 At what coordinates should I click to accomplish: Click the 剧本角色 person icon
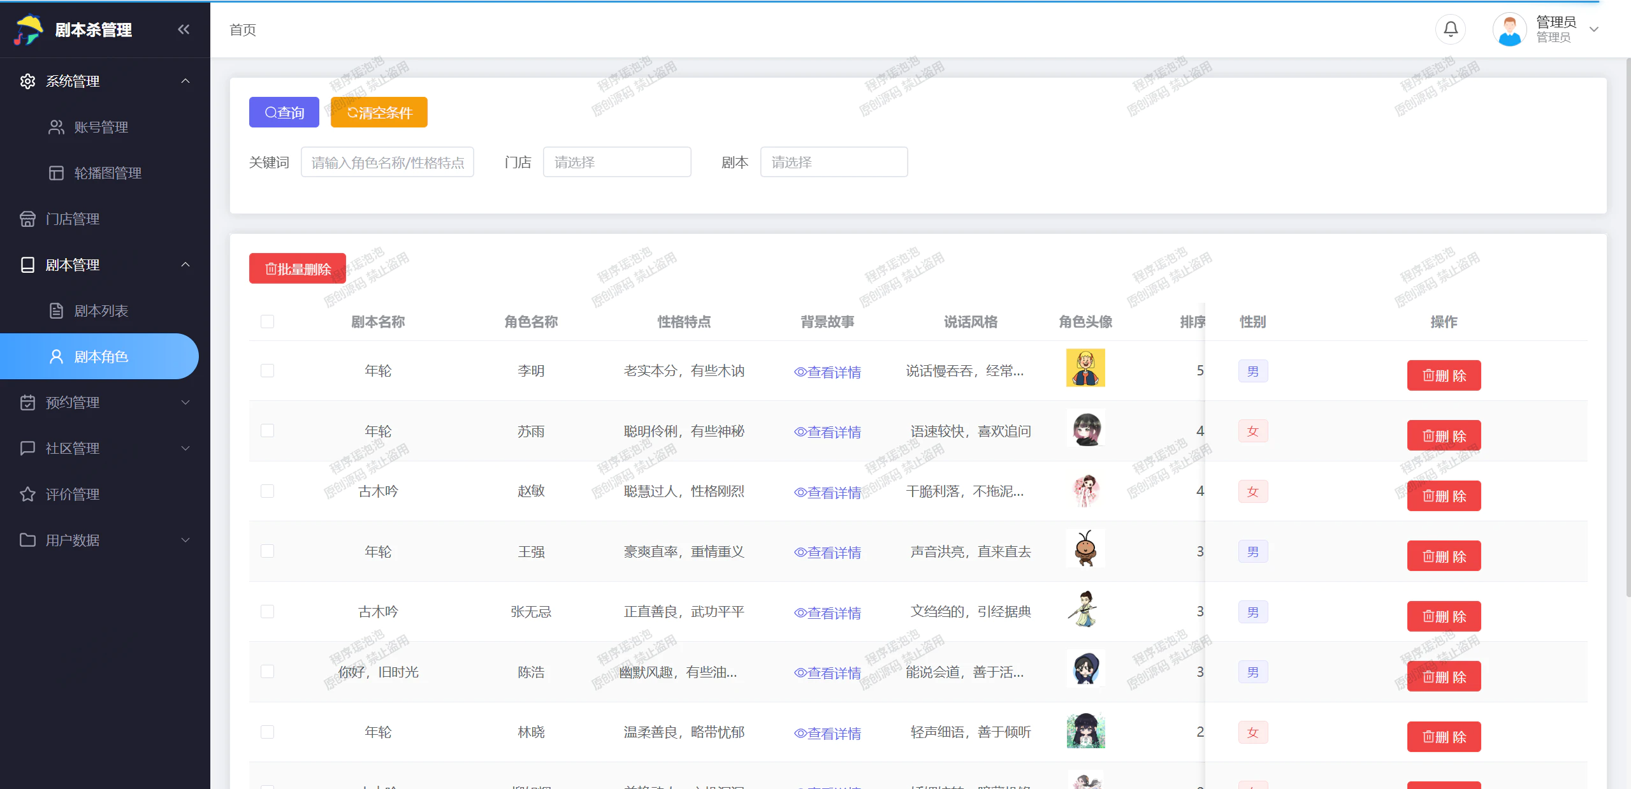pyautogui.click(x=56, y=356)
